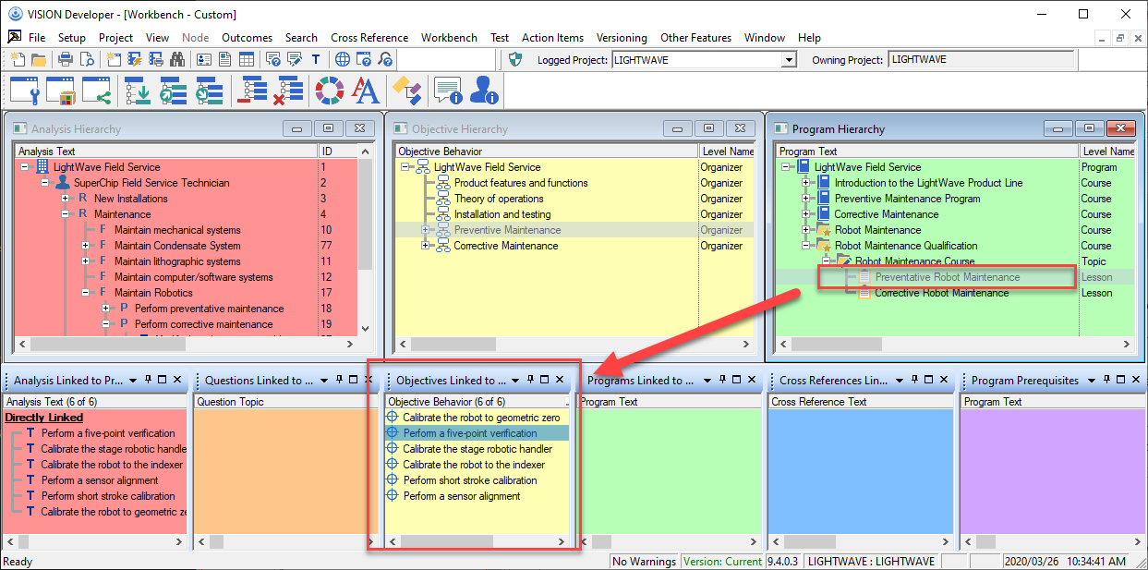Open the Action Items menu
Screen dimensions: 1148x570
(552, 38)
